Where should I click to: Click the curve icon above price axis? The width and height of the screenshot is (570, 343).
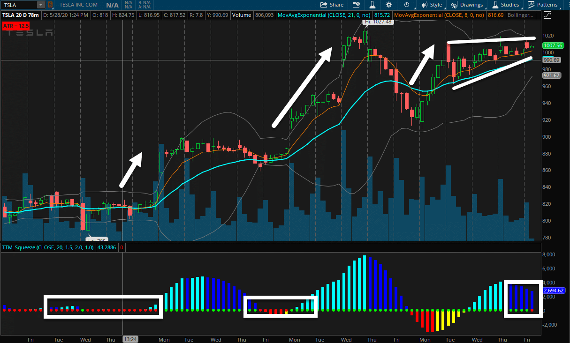coord(547,15)
